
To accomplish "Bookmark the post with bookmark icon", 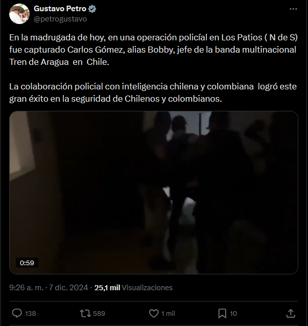I will pos(222,313).
